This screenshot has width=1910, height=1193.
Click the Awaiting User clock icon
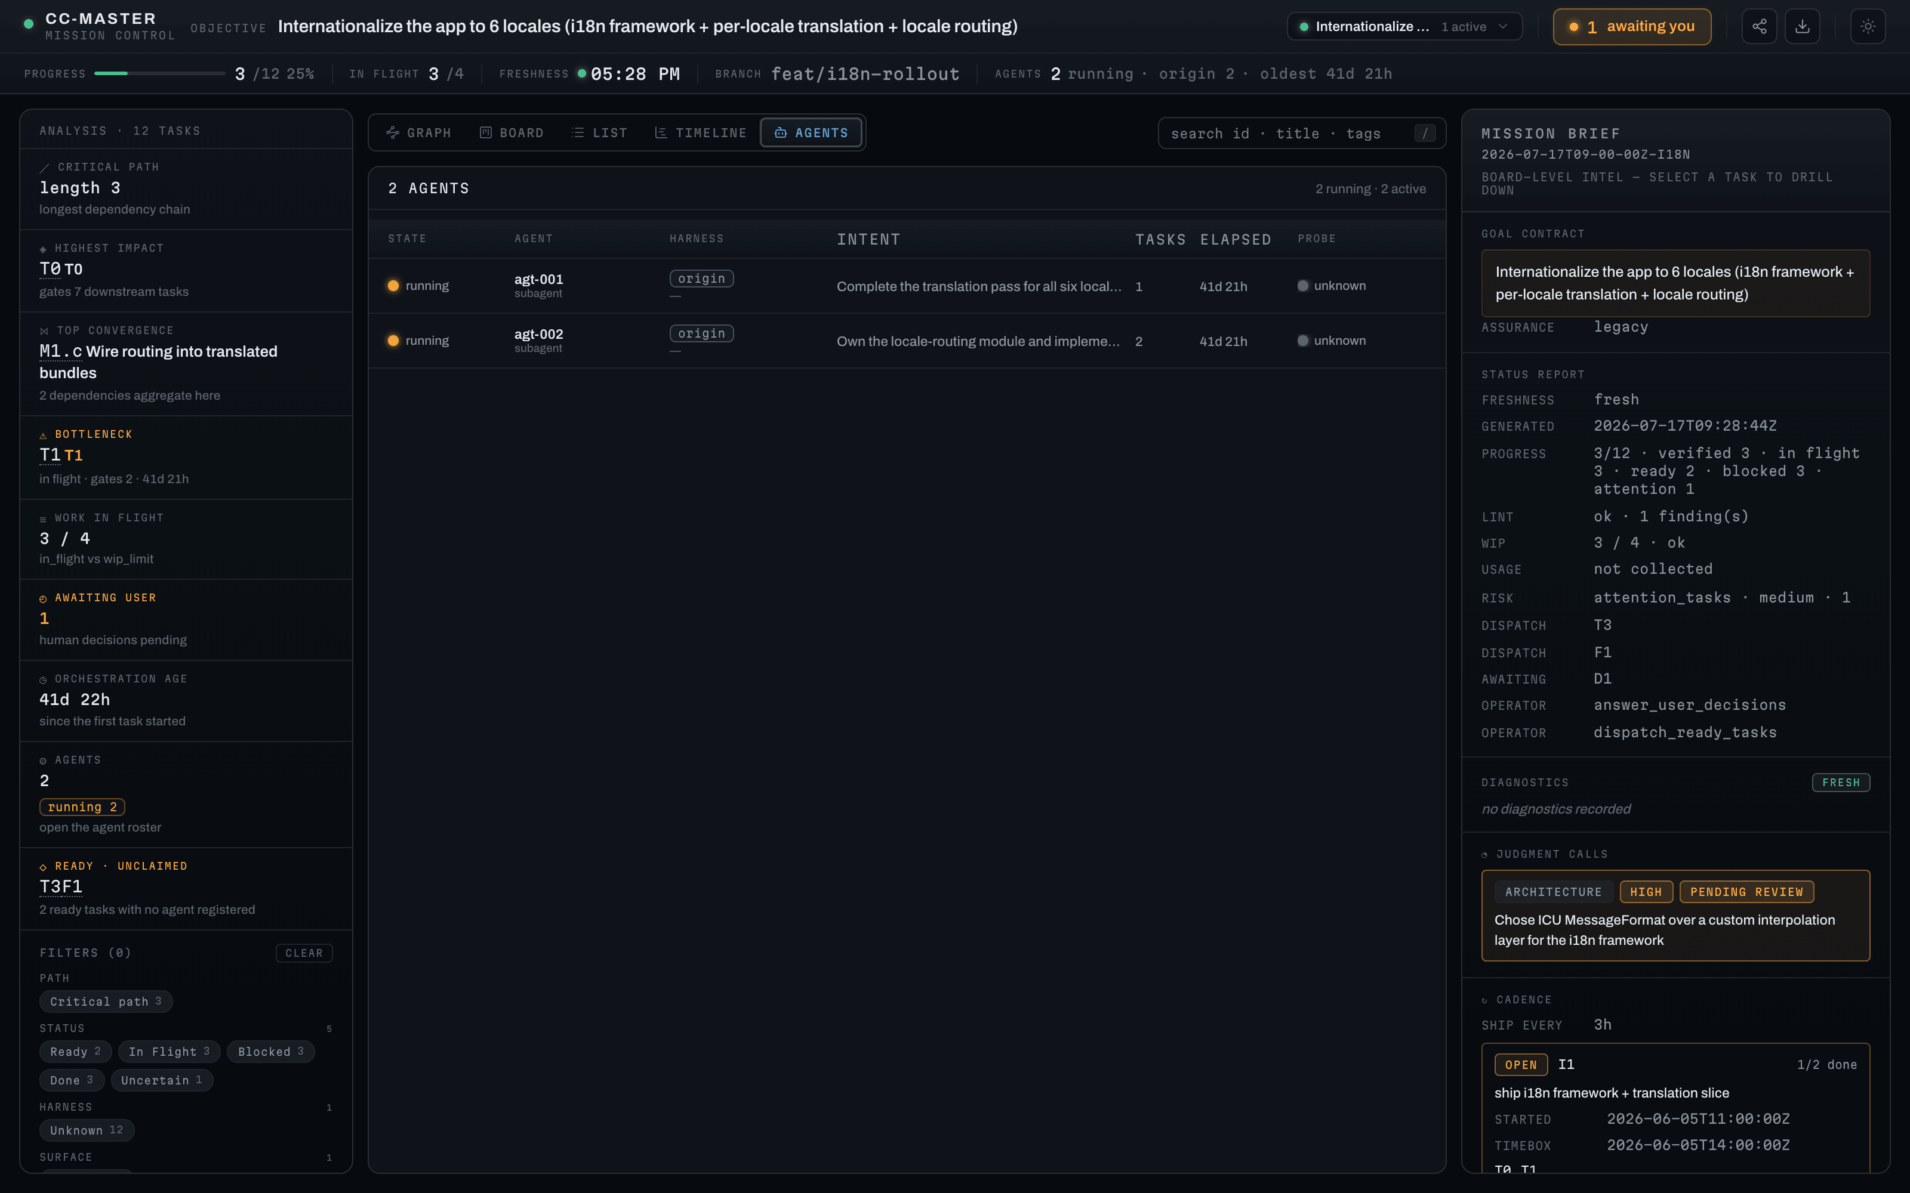(x=44, y=599)
